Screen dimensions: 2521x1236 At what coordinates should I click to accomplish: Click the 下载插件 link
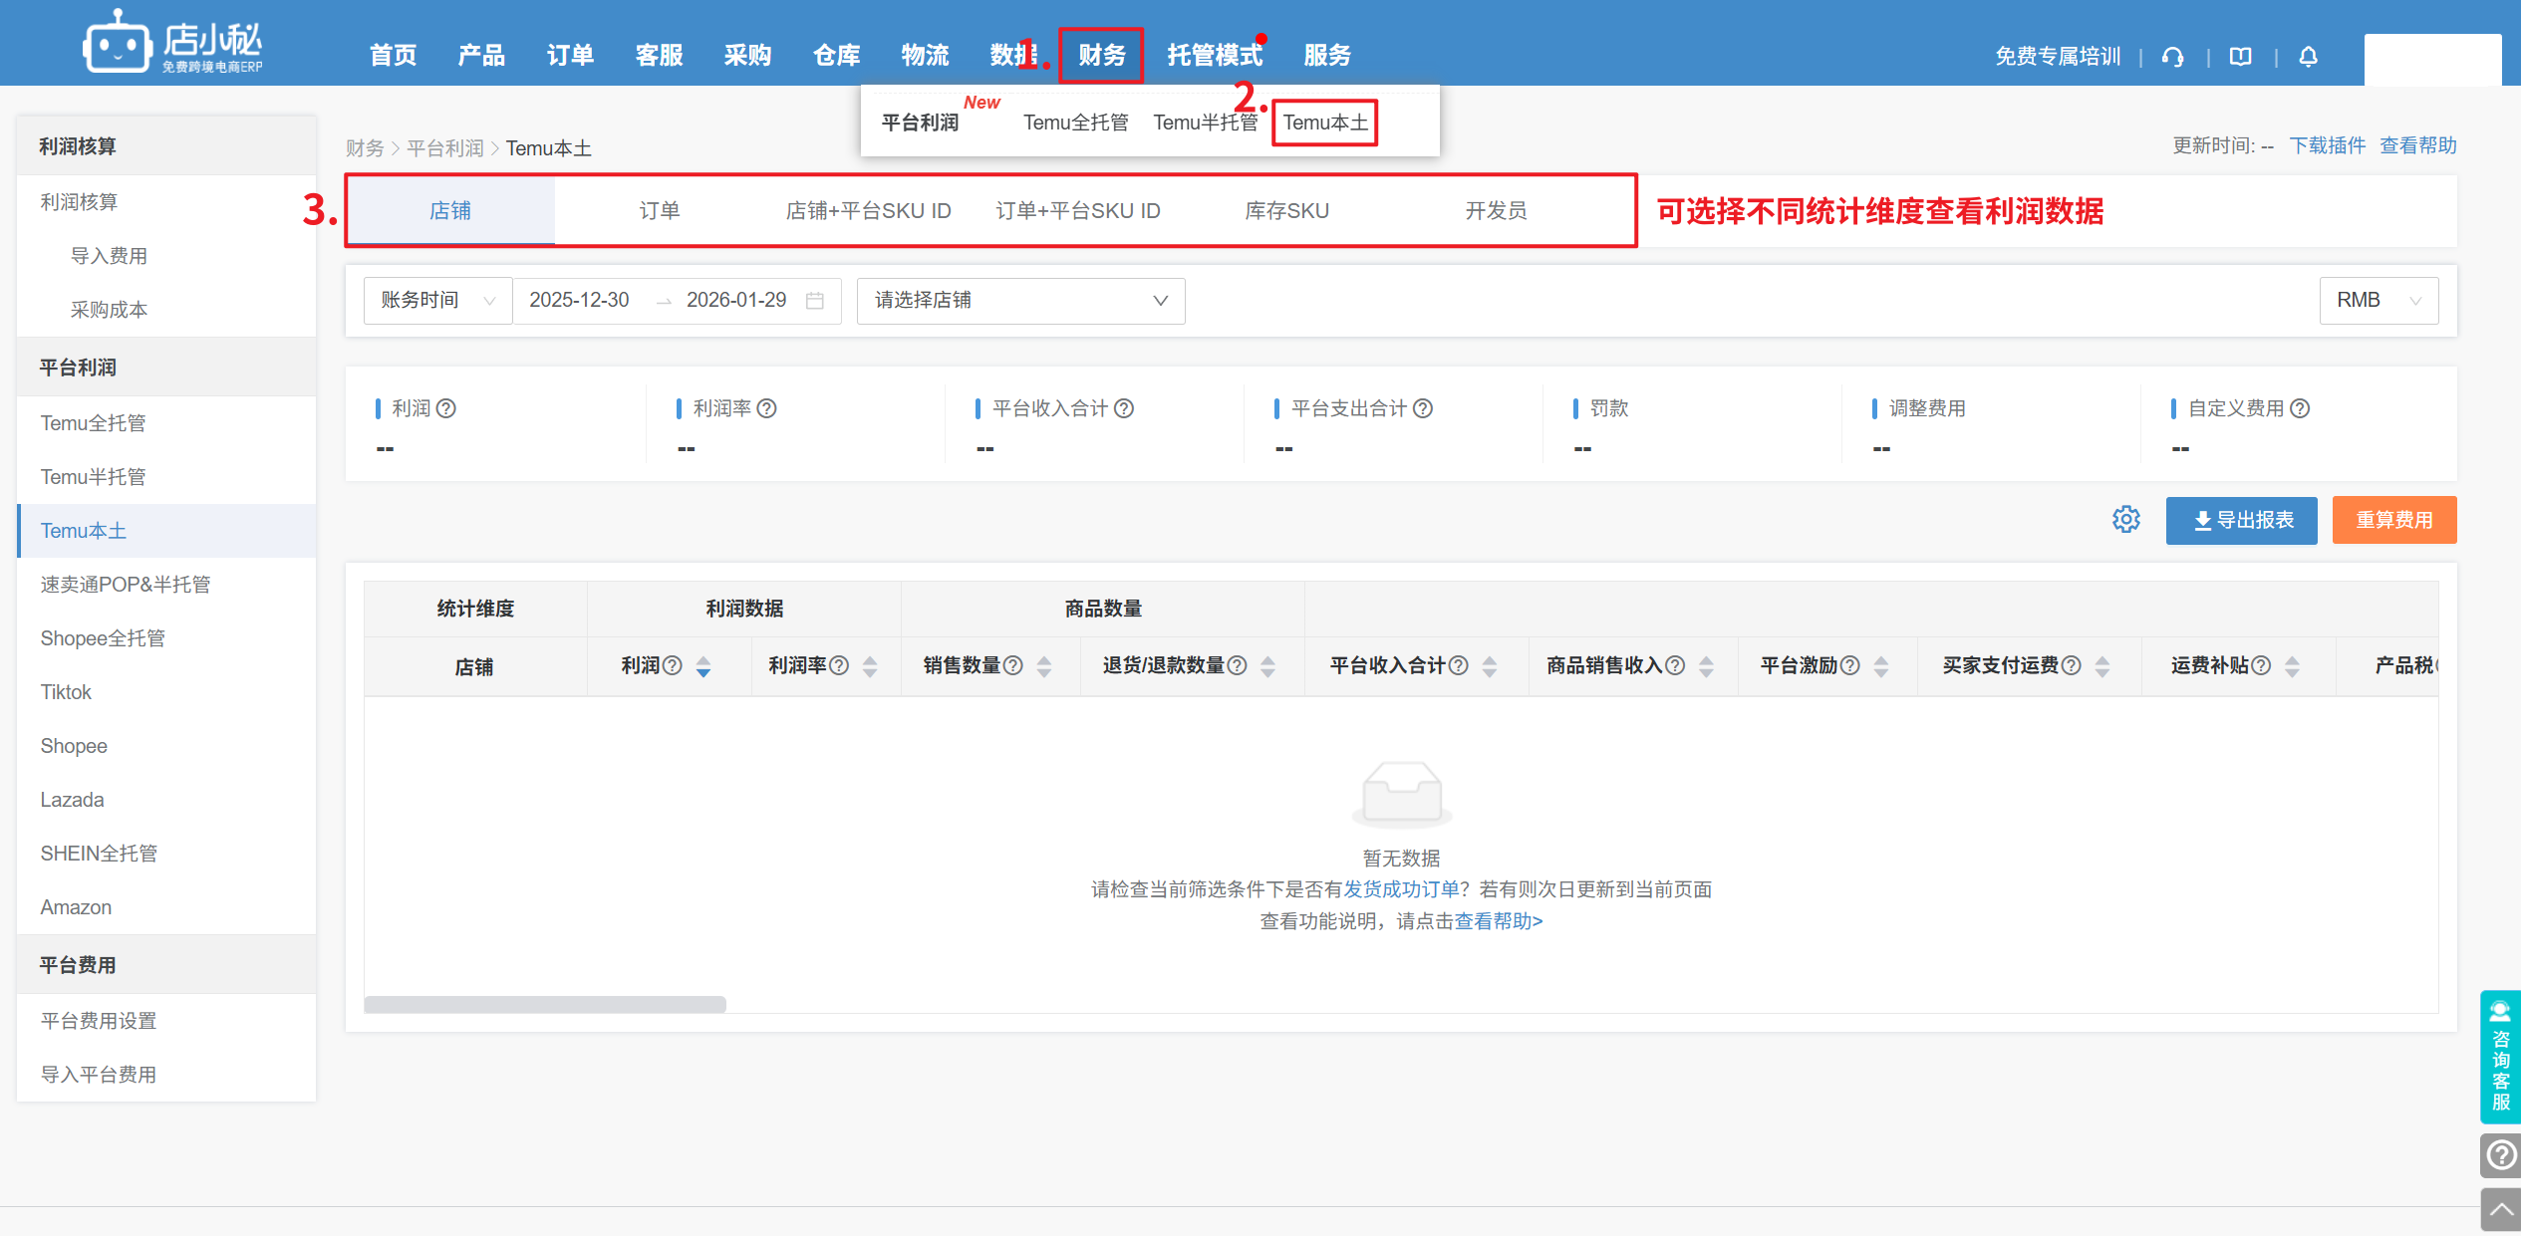point(2328,145)
